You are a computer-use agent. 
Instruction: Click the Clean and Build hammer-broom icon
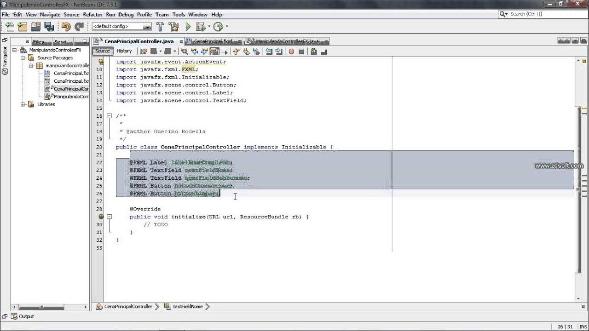point(173,26)
